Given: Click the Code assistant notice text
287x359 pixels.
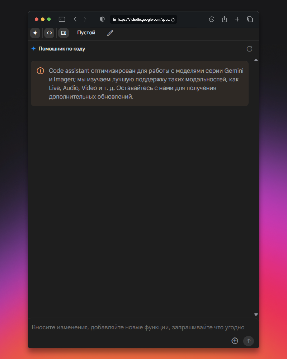Looking at the screenshot, I should (146, 84).
